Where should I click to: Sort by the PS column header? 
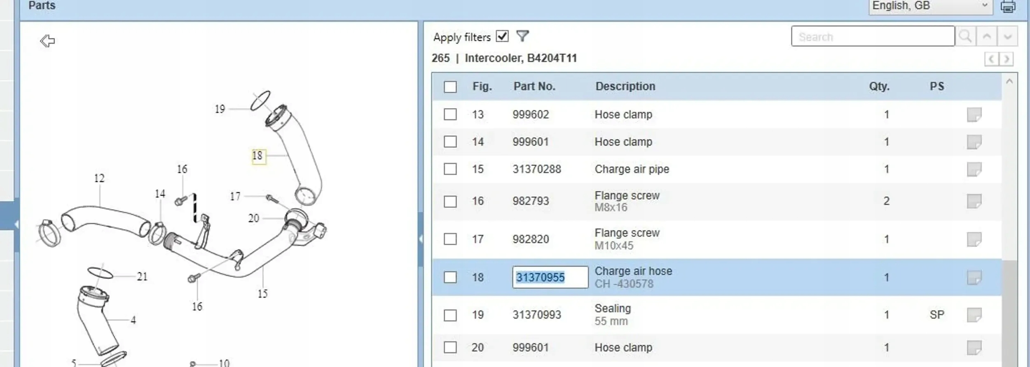937,86
